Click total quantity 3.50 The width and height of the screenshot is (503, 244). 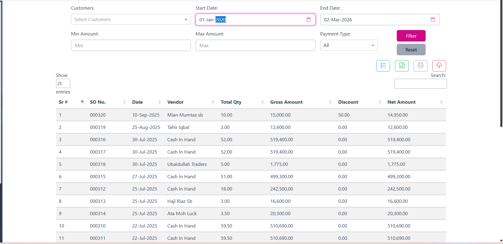[225, 214]
